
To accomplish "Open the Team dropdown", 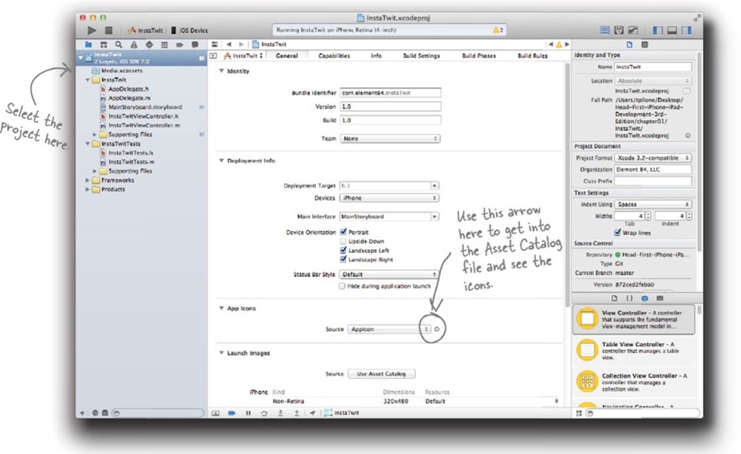I will 390,139.
